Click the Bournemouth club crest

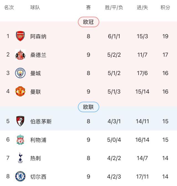20,121
